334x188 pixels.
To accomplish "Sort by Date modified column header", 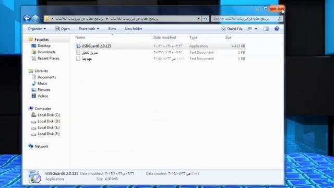I will point(165,38).
